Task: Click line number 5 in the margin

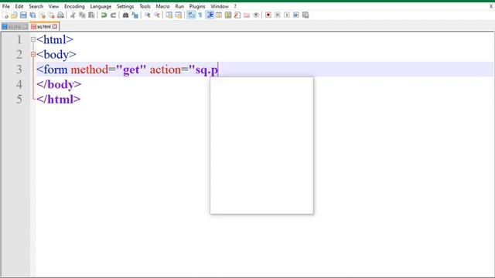Action: [x=19, y=100]
